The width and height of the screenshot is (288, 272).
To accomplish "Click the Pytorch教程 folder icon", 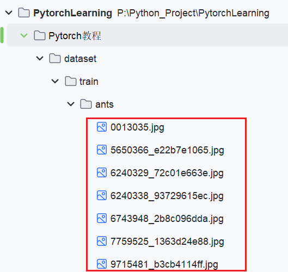I will [40, 35].
